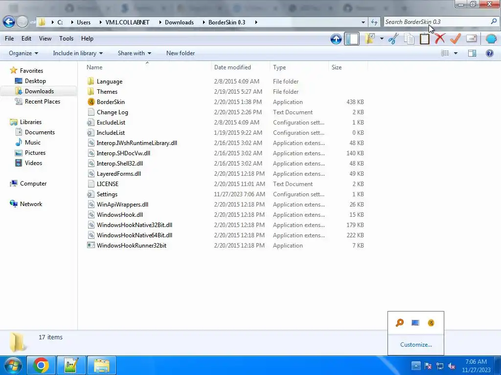501x375 pixels.
Task: Select Desktop in Favorites
Action: 35,81
